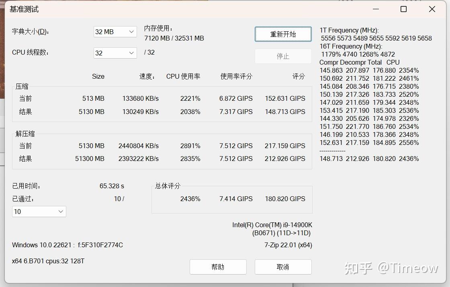Viewport: 450px width, 287px height.
Task: Click the decompression current rating 217.159 GIPS
Action: tap(285, 146)
